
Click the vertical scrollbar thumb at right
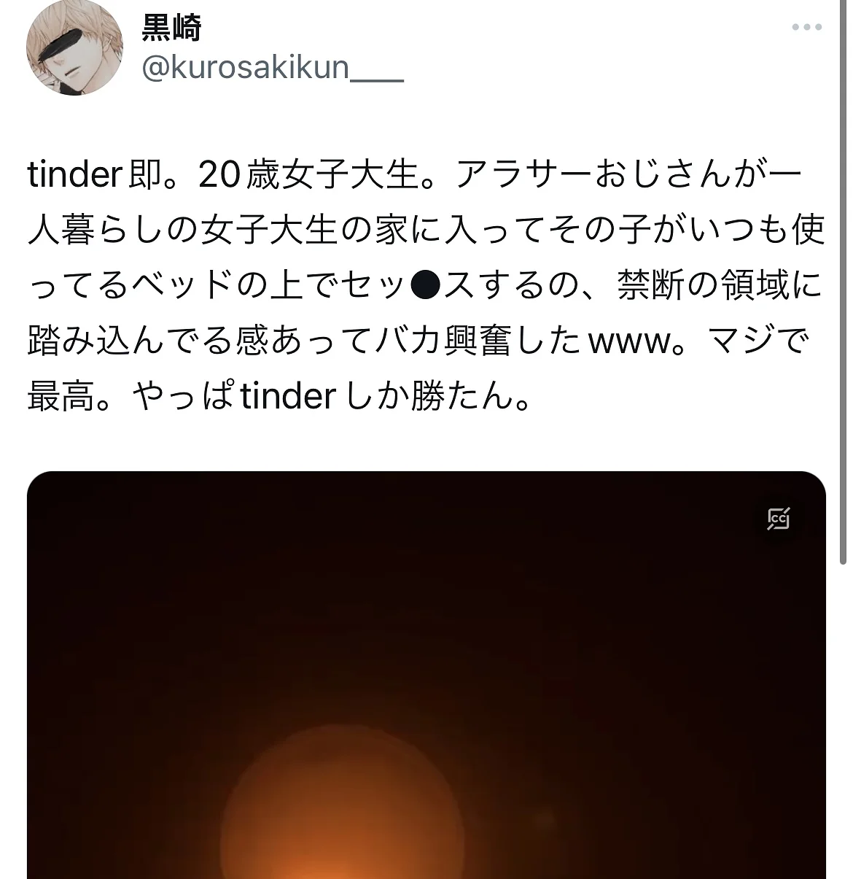pos(844,281)
